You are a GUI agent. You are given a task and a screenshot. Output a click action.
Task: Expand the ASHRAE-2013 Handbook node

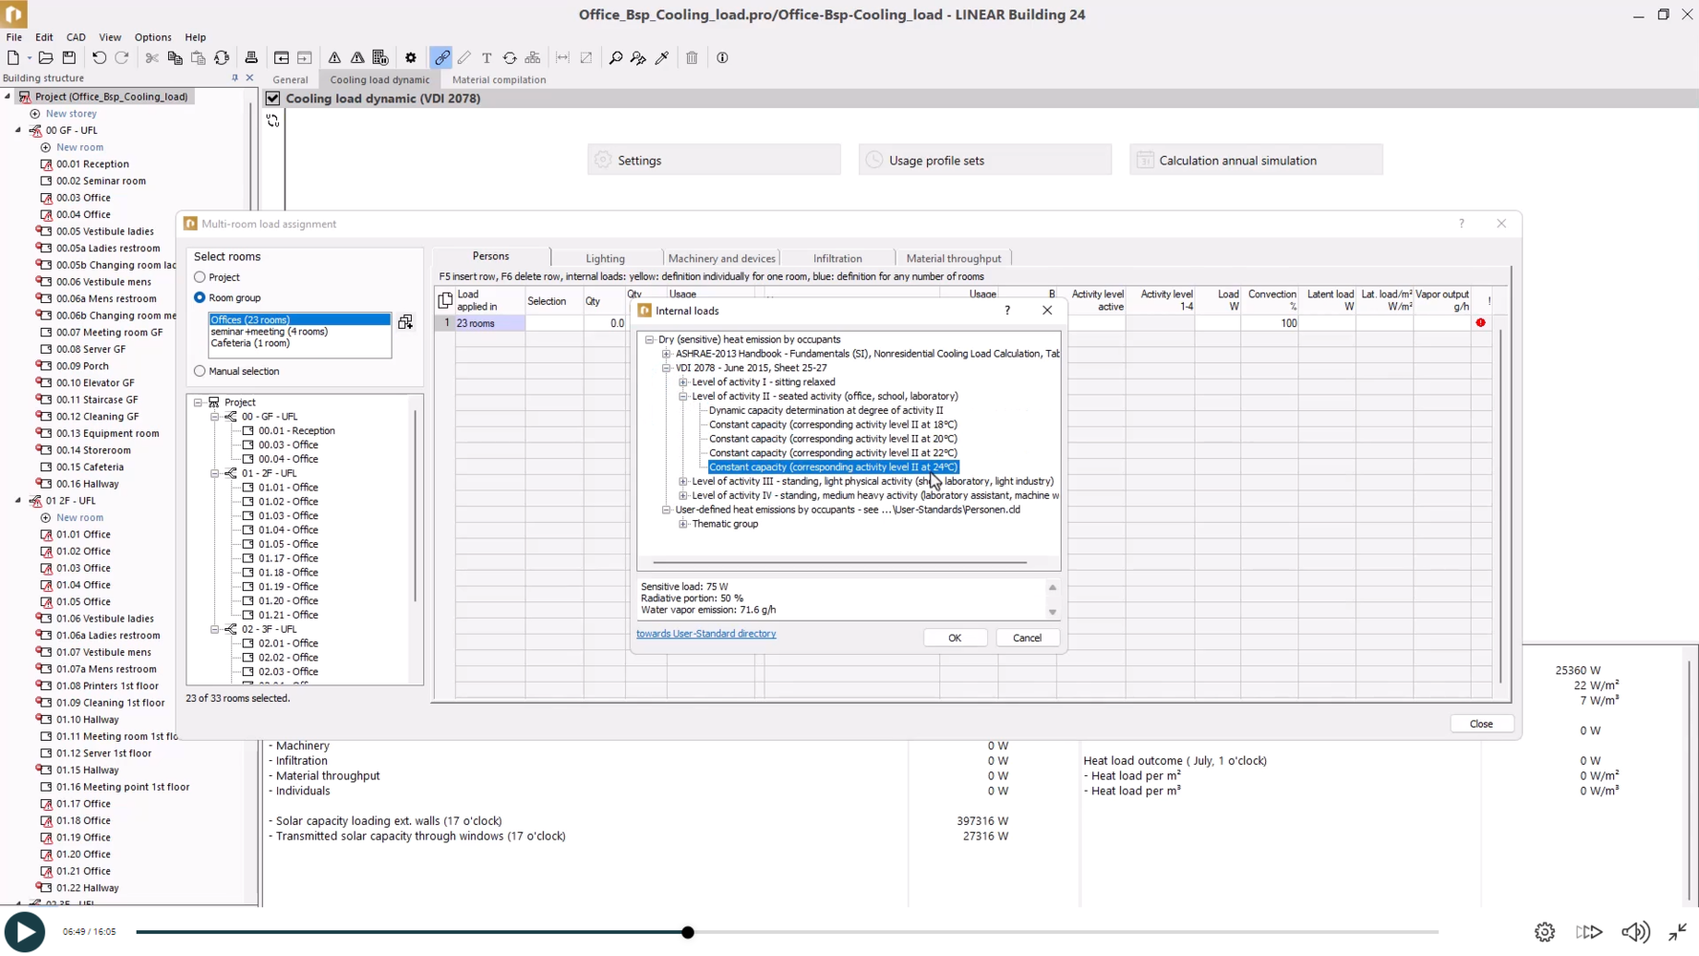tap(667, 354)
